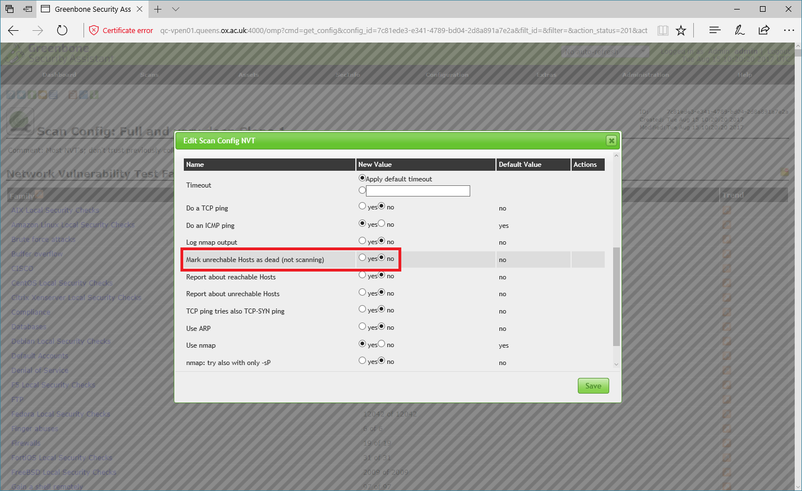This screenshot has width=802, height=491.
Task: Open the reading view book icon
Action: pos(662,30)
